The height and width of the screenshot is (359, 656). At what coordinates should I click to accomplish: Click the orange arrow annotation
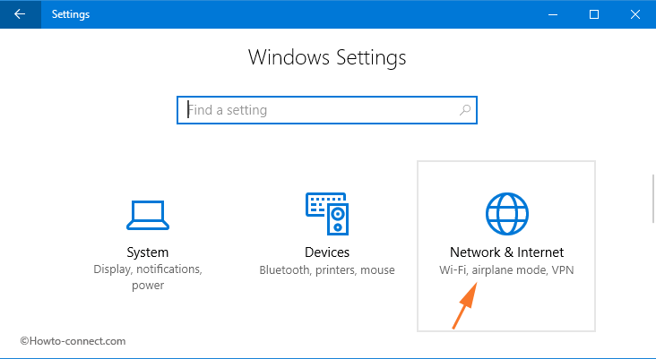(464, 305)
